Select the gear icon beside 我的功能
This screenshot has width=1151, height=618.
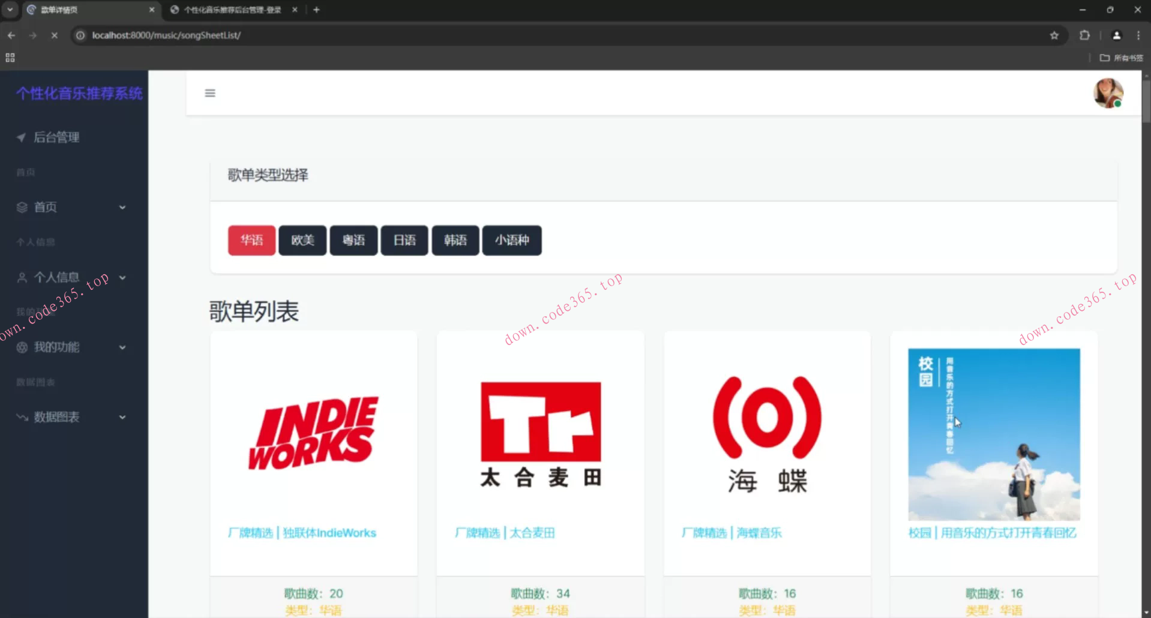[22, 347]
